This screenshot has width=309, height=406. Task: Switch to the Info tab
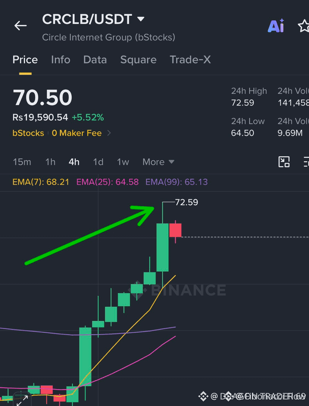click(x=60, y=60)
